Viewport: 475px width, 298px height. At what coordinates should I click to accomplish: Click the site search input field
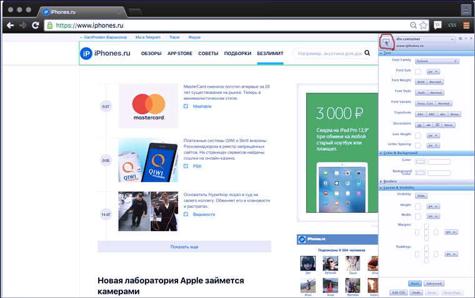click(329, 53)
